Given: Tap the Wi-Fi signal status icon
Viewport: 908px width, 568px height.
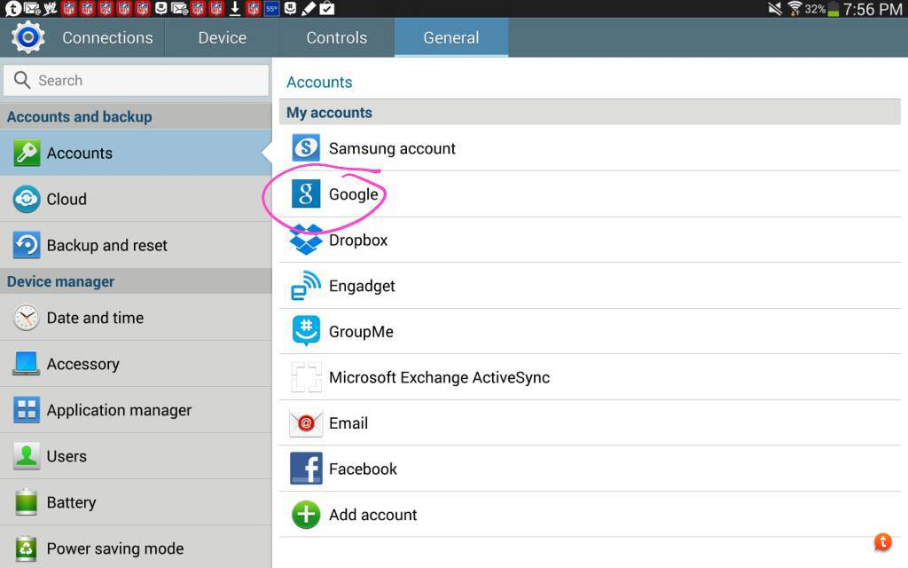Looking at the screenshot, I should (794, 9).
